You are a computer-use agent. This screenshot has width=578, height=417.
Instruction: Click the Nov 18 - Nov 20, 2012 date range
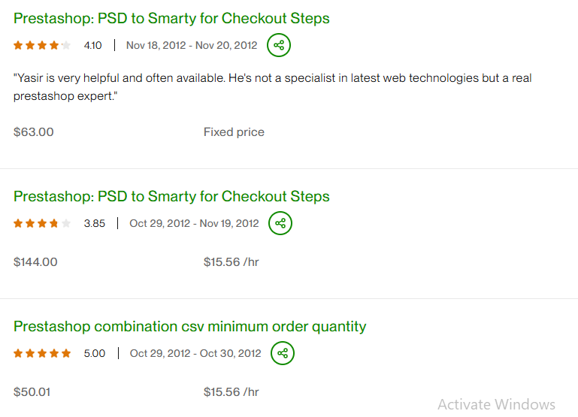192,45
